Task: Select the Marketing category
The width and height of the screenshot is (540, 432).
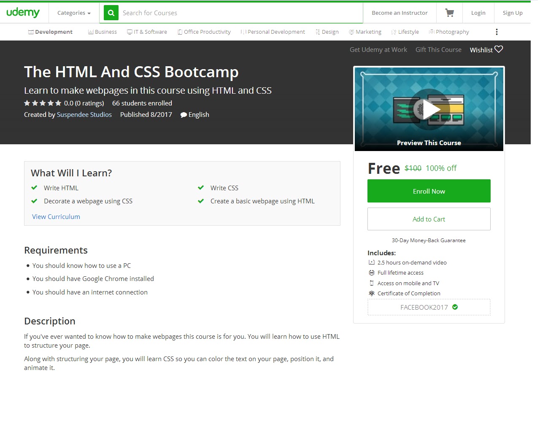Action: click(365, 32)
